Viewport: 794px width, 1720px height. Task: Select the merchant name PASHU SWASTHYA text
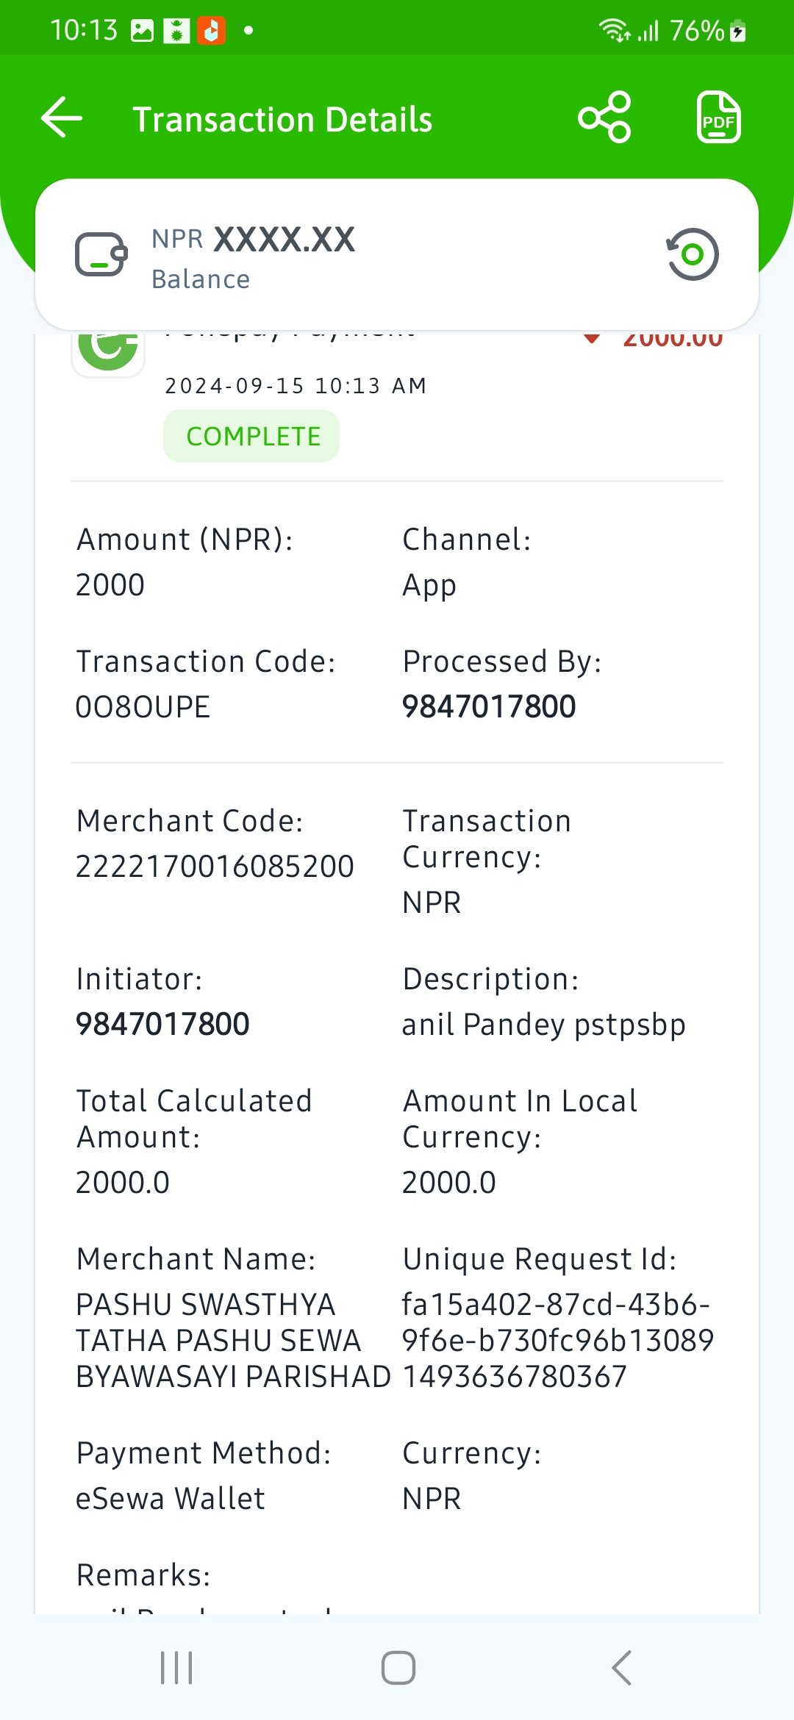tap(233, 1341)
